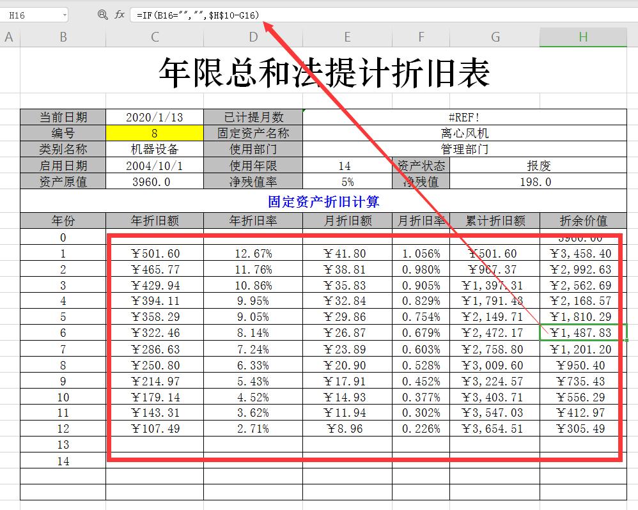Click the 累计折旧额 column heading cell

(495, 220)
